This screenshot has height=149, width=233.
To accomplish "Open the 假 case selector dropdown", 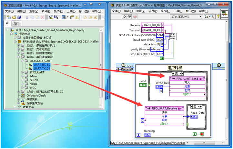I will pos(198,107).
